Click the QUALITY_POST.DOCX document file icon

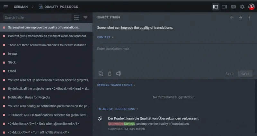[x=40, y=7]
